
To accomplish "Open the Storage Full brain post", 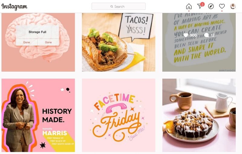I will [38, 42].
